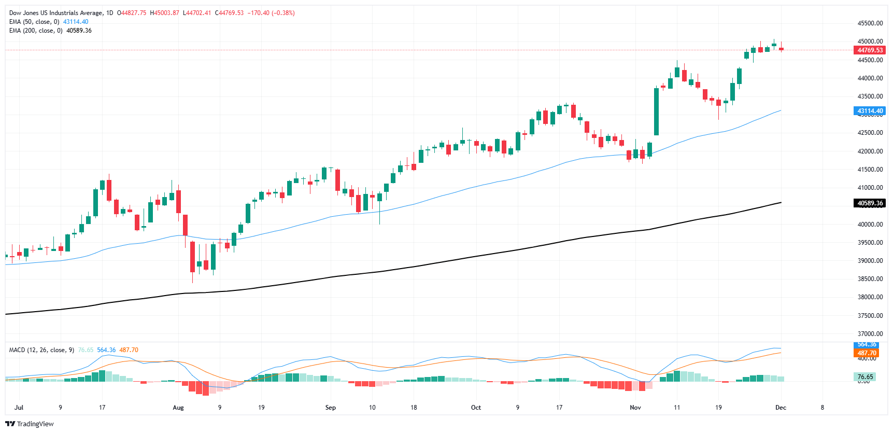Select the Aug marker on the time axis
The image size is (893, 433).
(178, 408)
